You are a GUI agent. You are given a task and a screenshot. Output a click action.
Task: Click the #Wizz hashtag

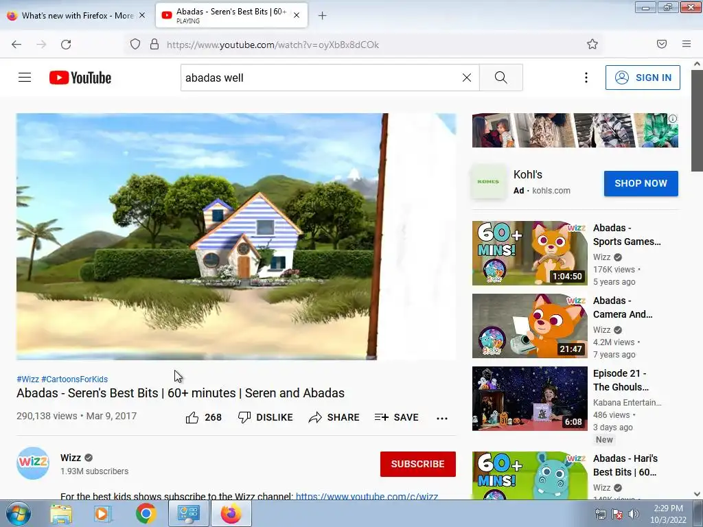(x=27, y=379)
